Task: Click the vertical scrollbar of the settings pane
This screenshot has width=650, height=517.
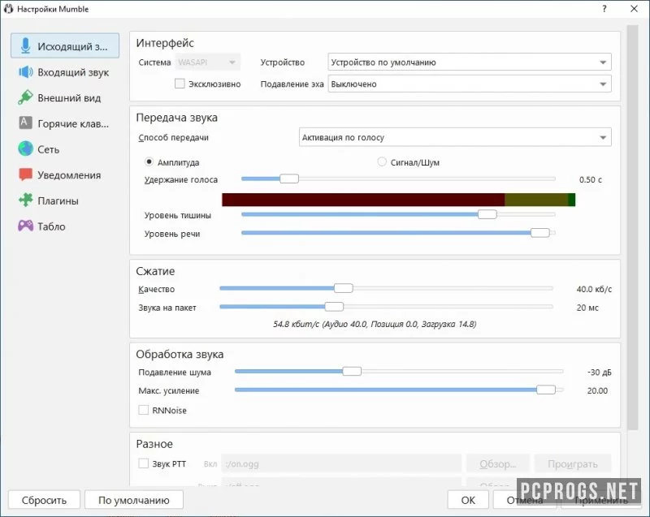Action: point(632,228)
